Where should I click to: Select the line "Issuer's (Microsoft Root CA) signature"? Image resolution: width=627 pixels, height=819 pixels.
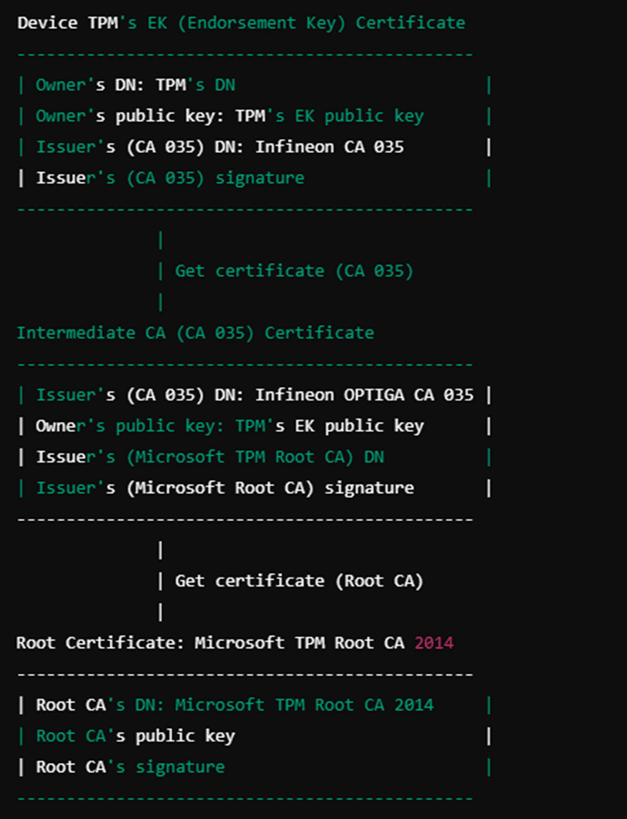[x=225, y=488]
